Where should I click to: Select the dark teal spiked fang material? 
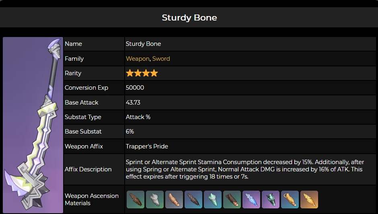[271, 200]
